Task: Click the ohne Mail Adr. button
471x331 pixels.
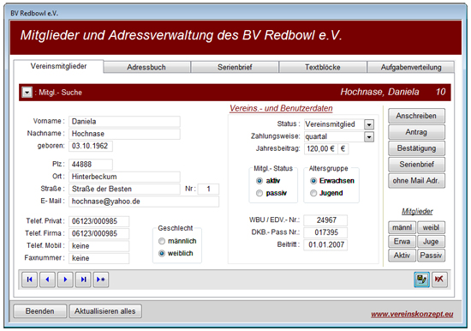Action: (416, 181)
